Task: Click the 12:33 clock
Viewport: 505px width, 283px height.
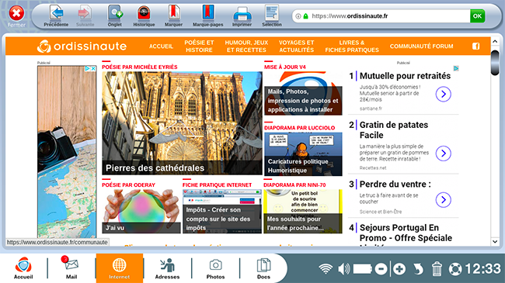Action: click(482, 268)
